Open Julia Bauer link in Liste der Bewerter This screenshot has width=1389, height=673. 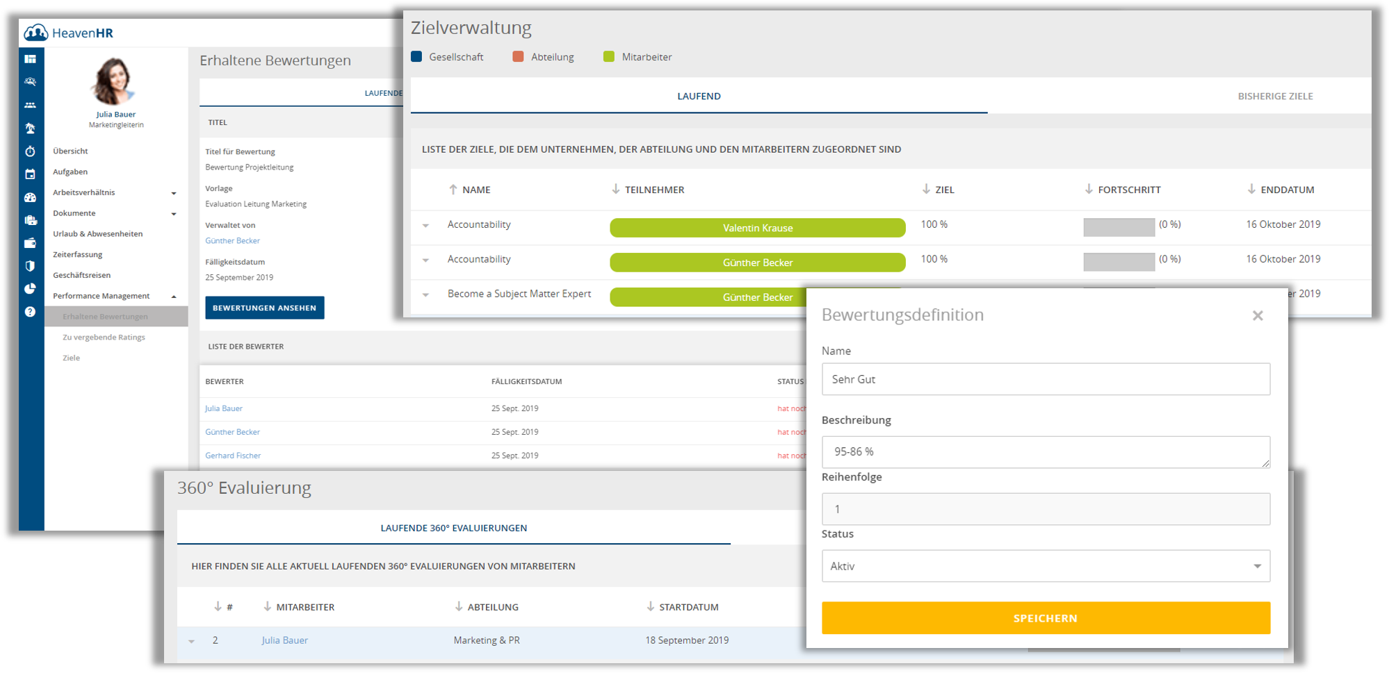pos(224,408)
